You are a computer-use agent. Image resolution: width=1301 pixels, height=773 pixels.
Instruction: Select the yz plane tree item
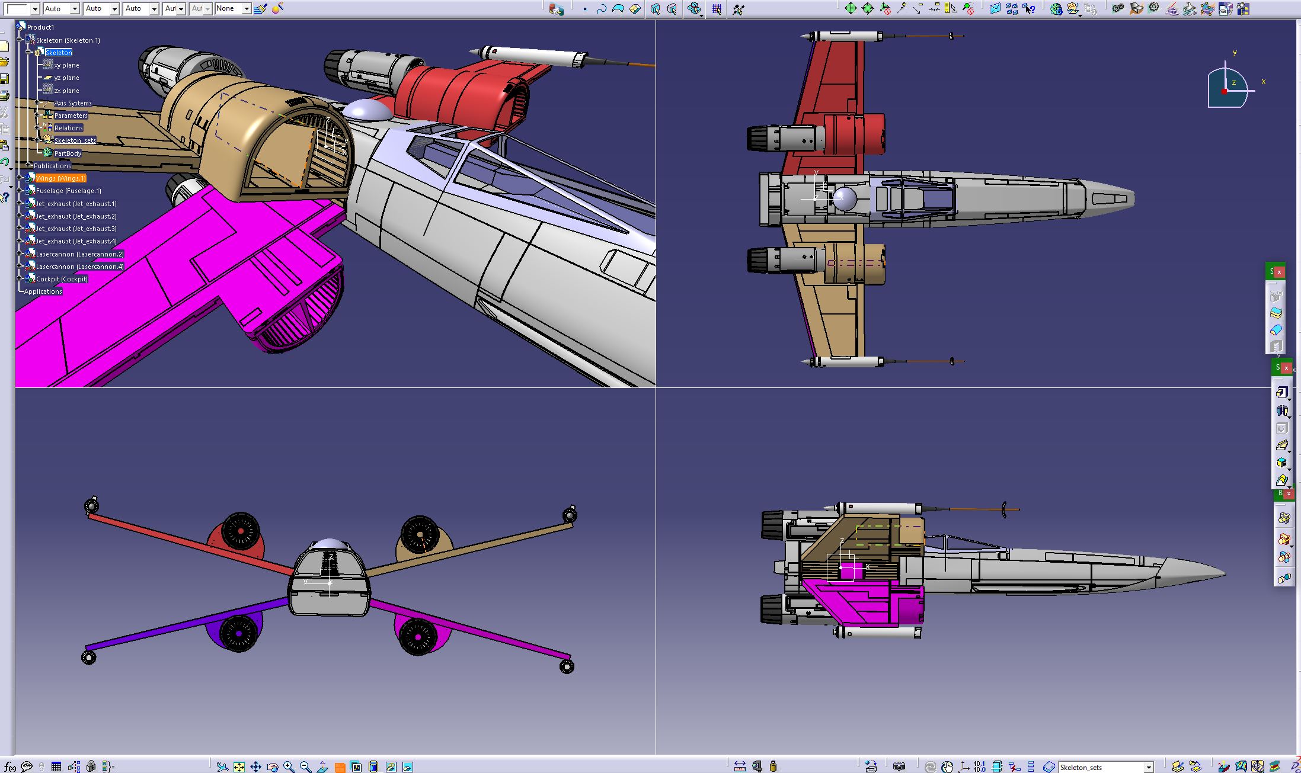66,78
